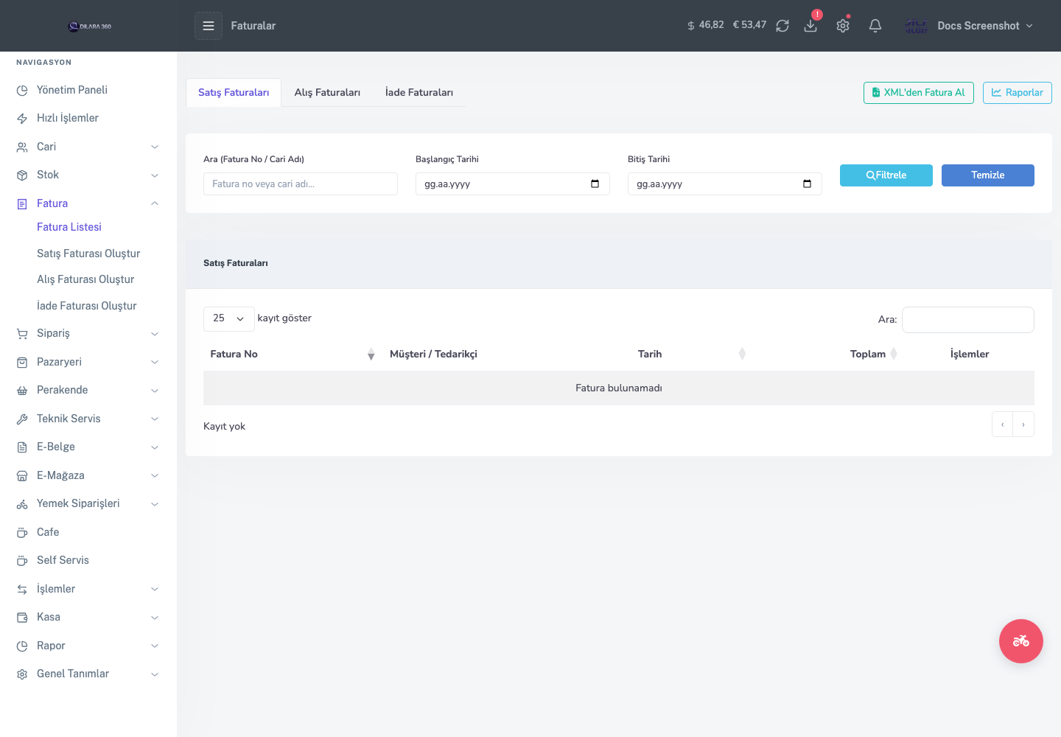This screenshot has height=737, width=1061.
Task: Open Fatura Listesi submenu item
Action: point(69,227)
